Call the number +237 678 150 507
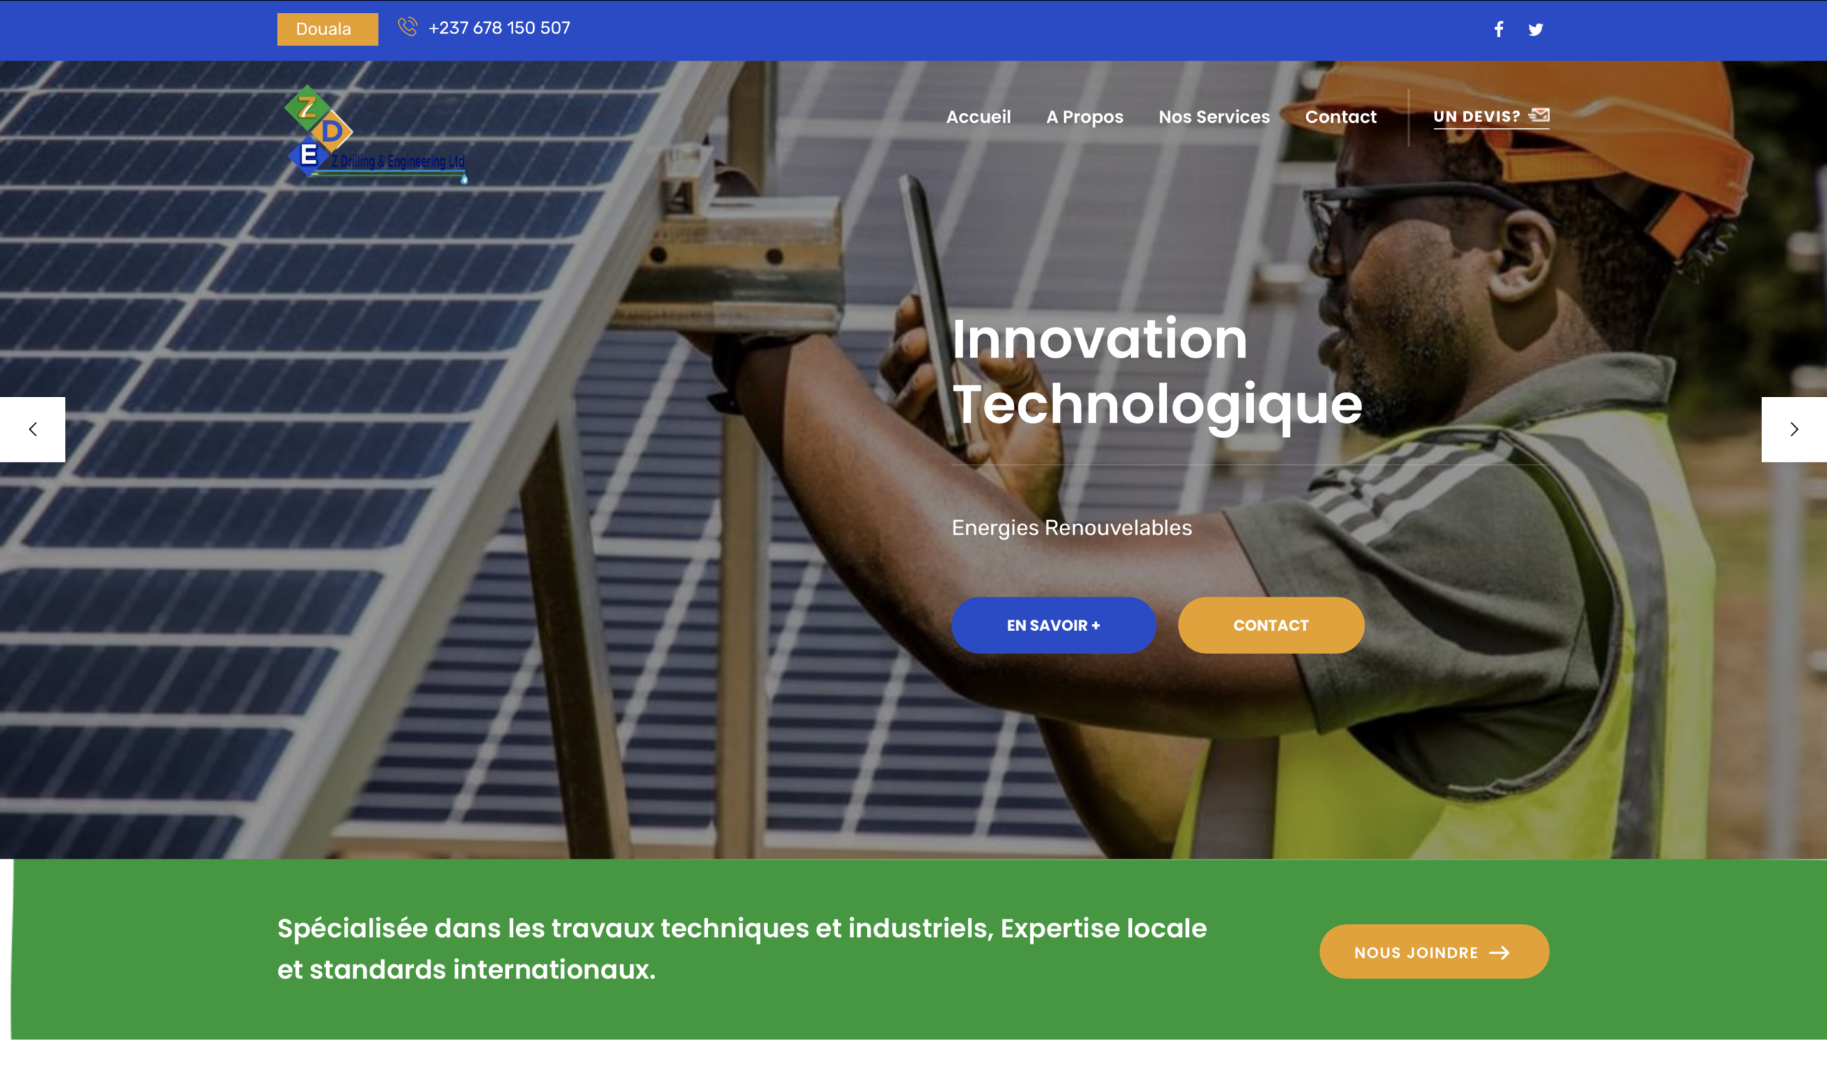 (x=500, y=28)
